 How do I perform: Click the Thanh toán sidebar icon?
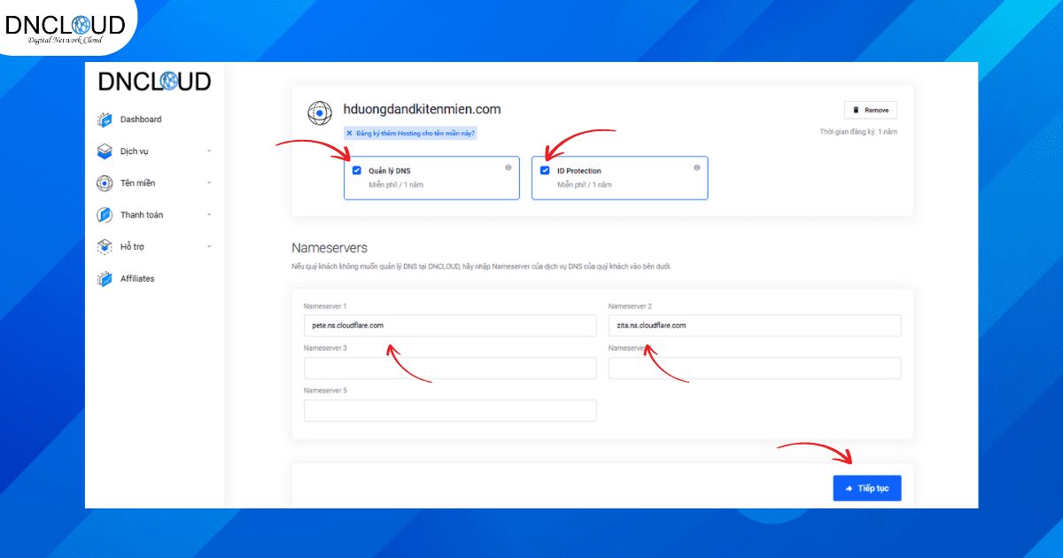tap(105, 215)
